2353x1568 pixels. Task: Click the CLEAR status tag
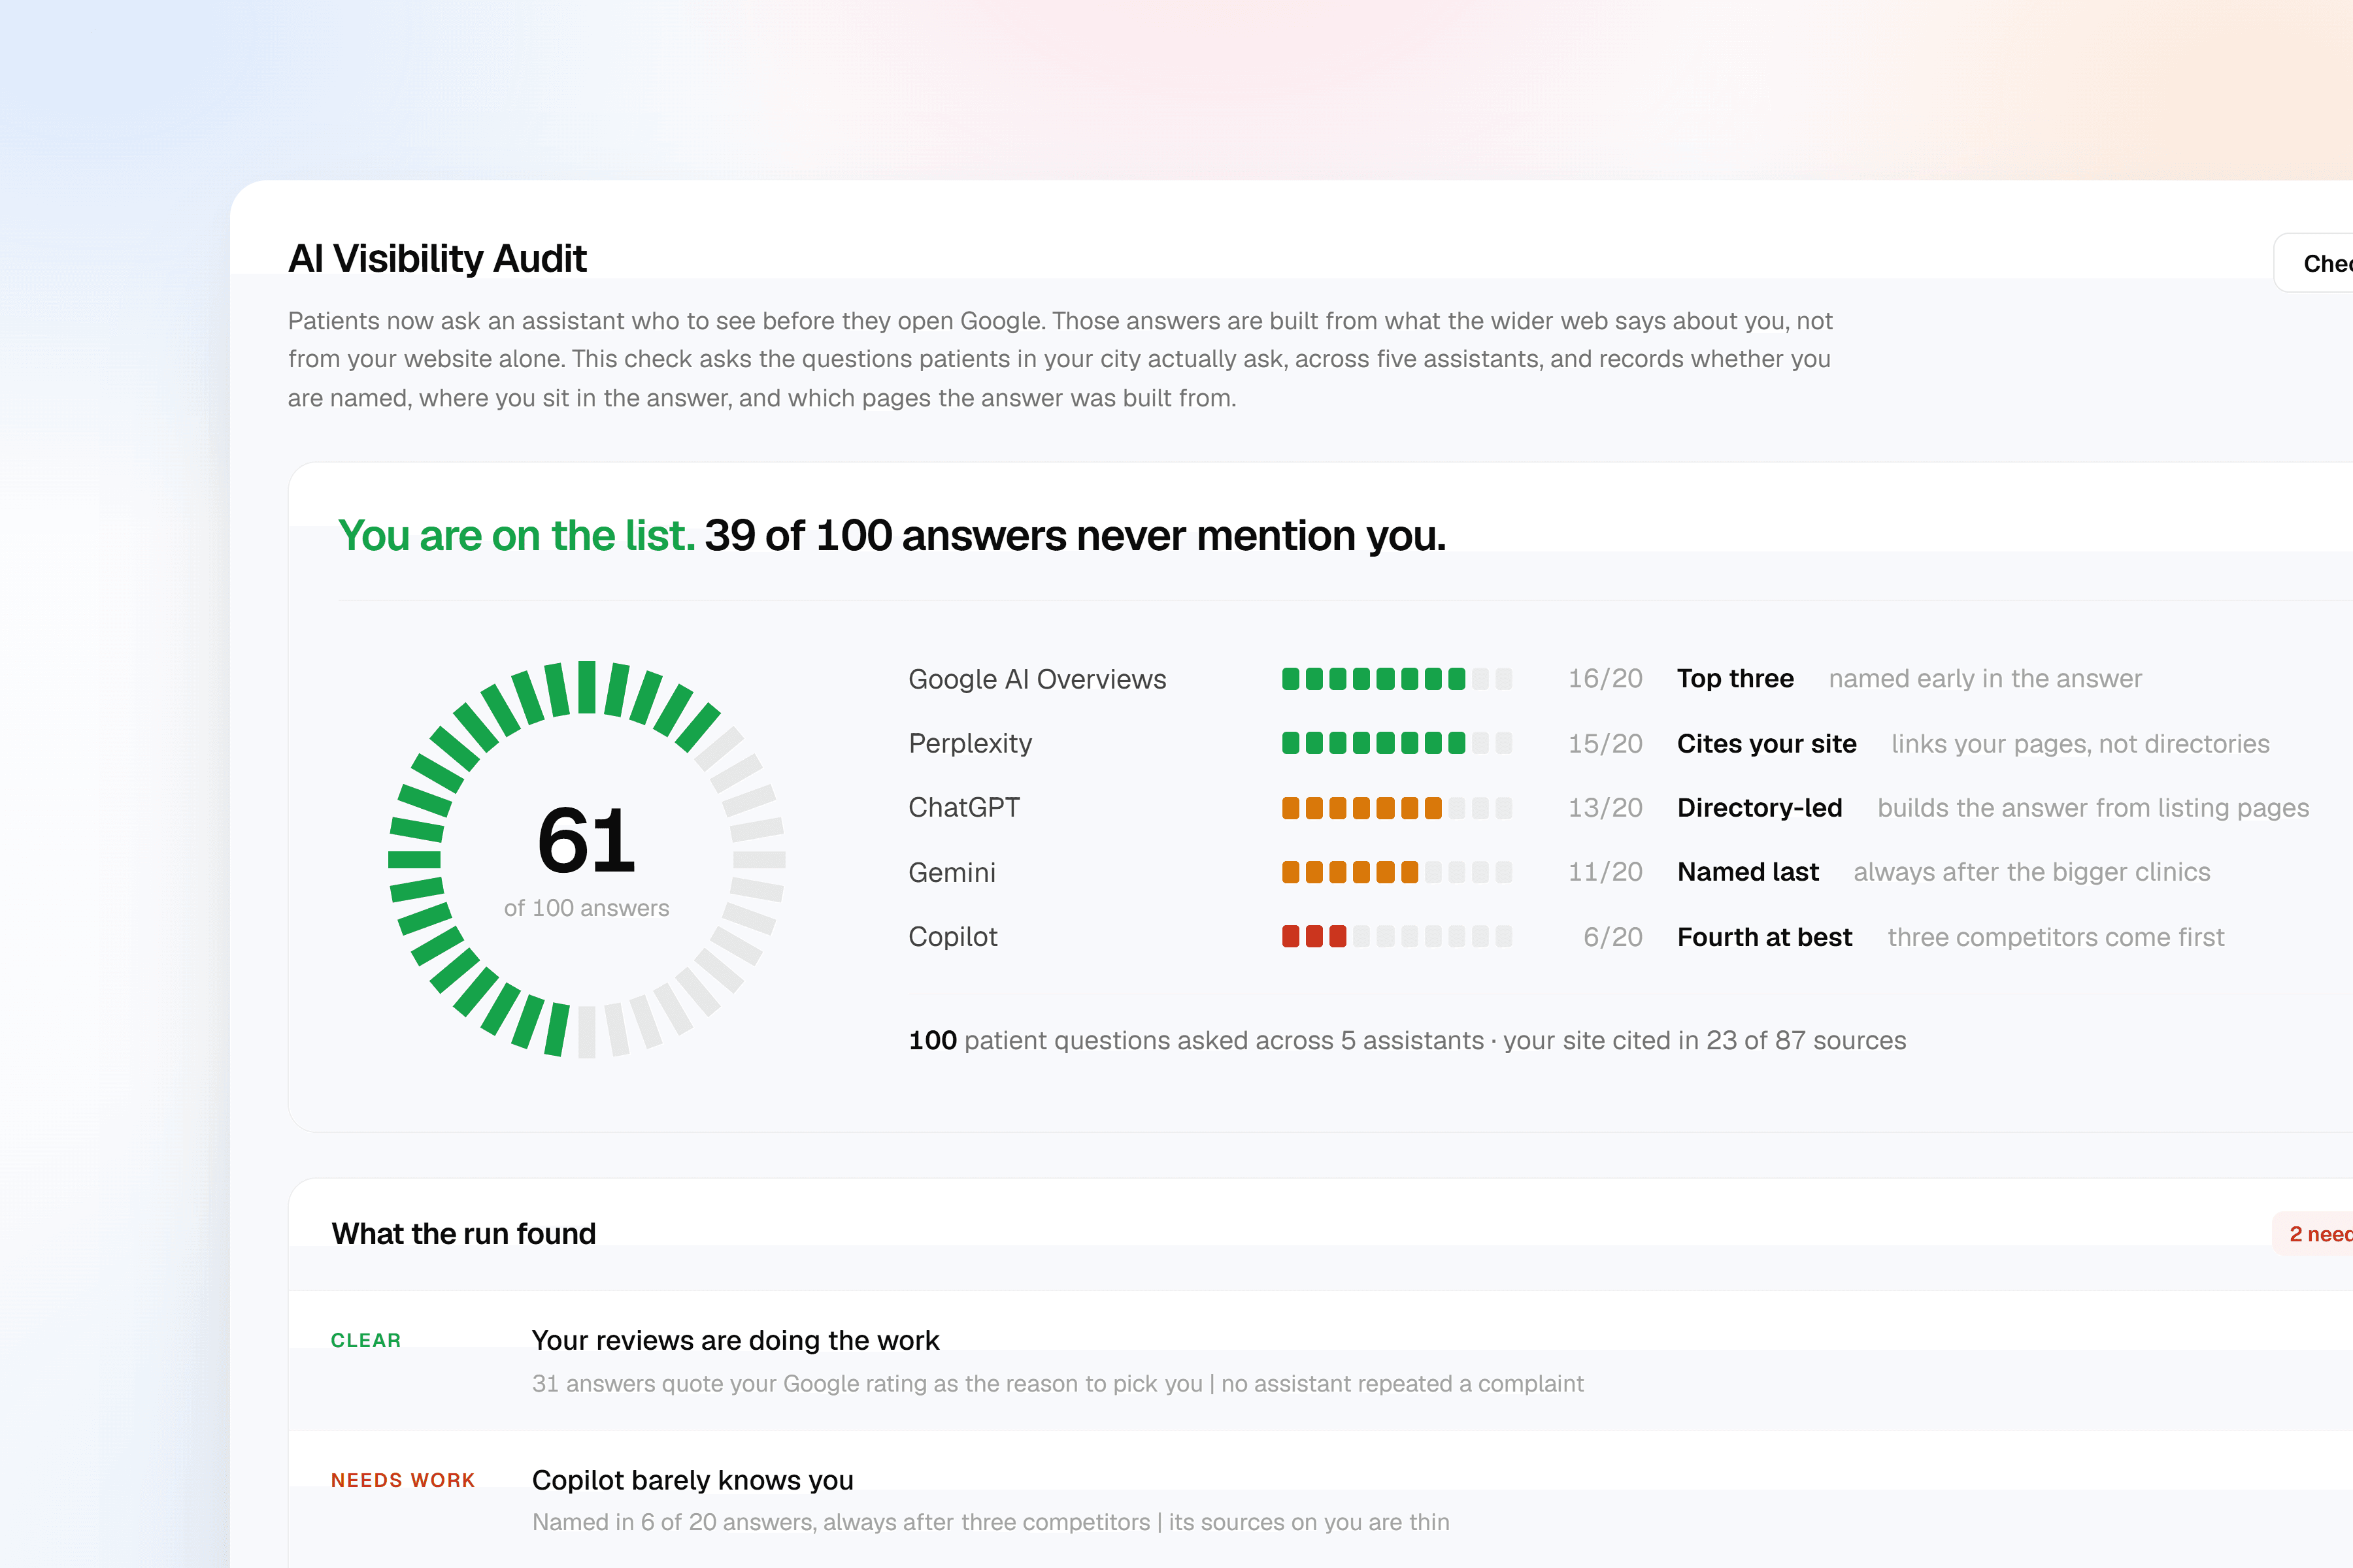point(365,1340)
